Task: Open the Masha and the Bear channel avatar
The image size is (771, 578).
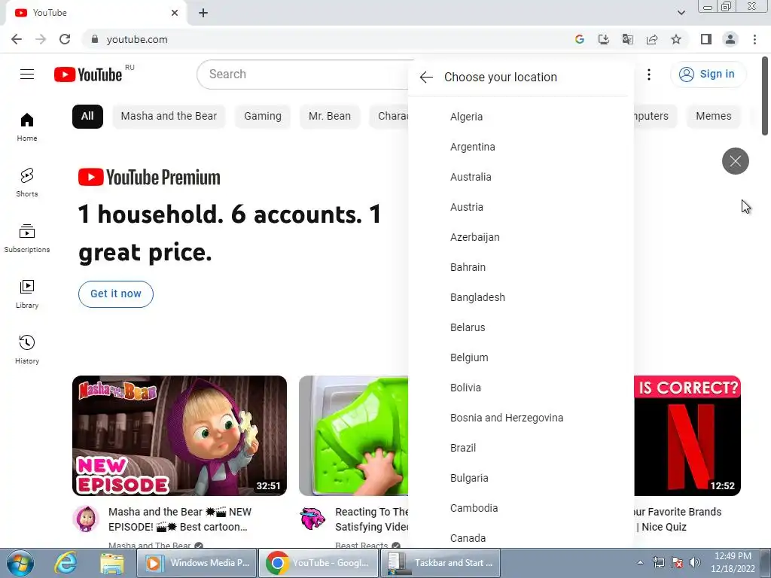Action: (87, 519)
